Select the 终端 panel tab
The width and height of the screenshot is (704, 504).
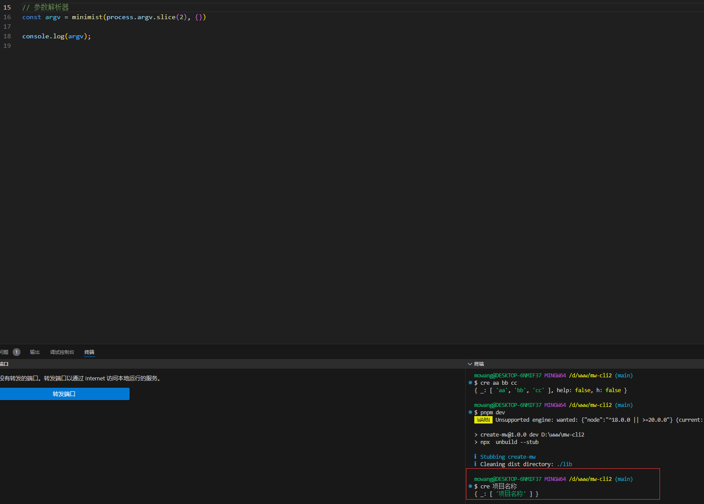89,352
